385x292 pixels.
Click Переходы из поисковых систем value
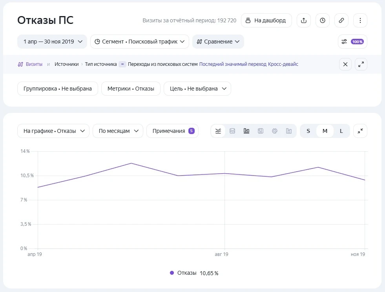tap(163, 64)
